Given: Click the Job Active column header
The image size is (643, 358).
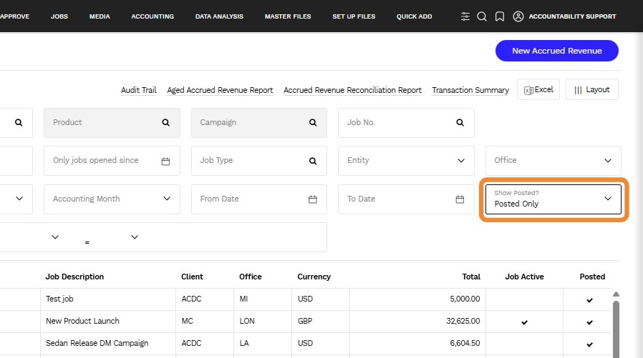Looking at the screenshot, I should [x=524, y=277].
